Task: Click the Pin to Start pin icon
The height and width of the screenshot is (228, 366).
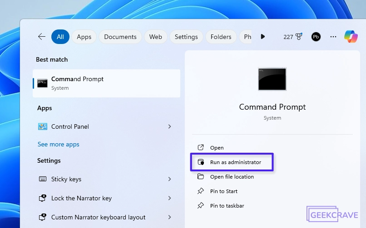Action: pos(201,191)
